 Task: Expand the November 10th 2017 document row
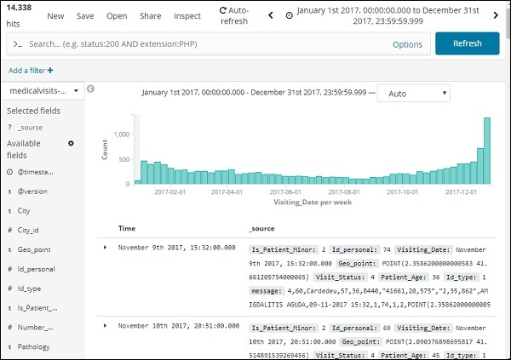[x=105, y=325]
